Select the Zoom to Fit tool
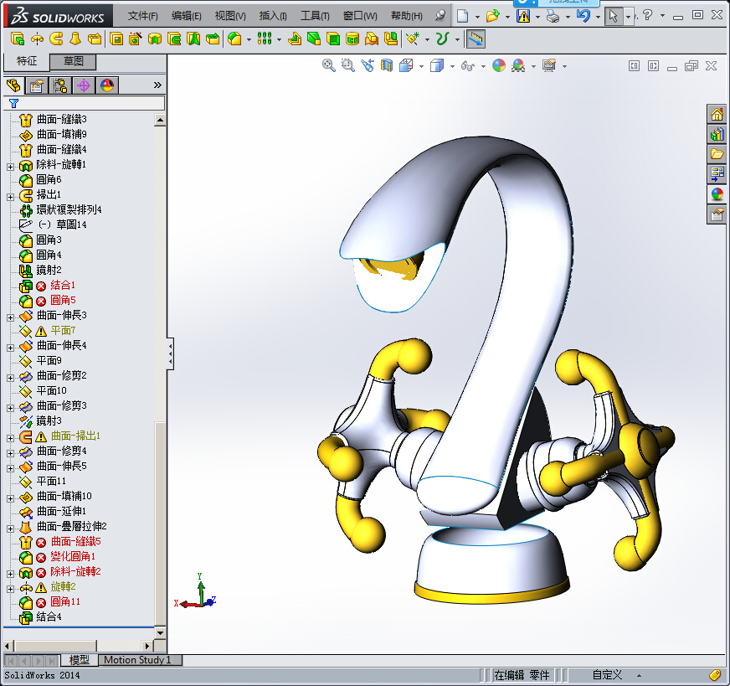730x686 pixels. pyautogui.click(x=328, y=65)
